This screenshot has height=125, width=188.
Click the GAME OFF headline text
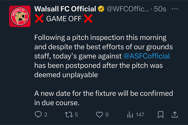tap(64, 19)
